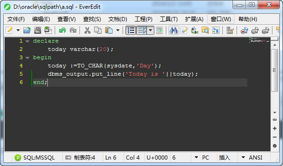
Task: Click the Col 4 column indicator
Action: (x=133, y=158)
